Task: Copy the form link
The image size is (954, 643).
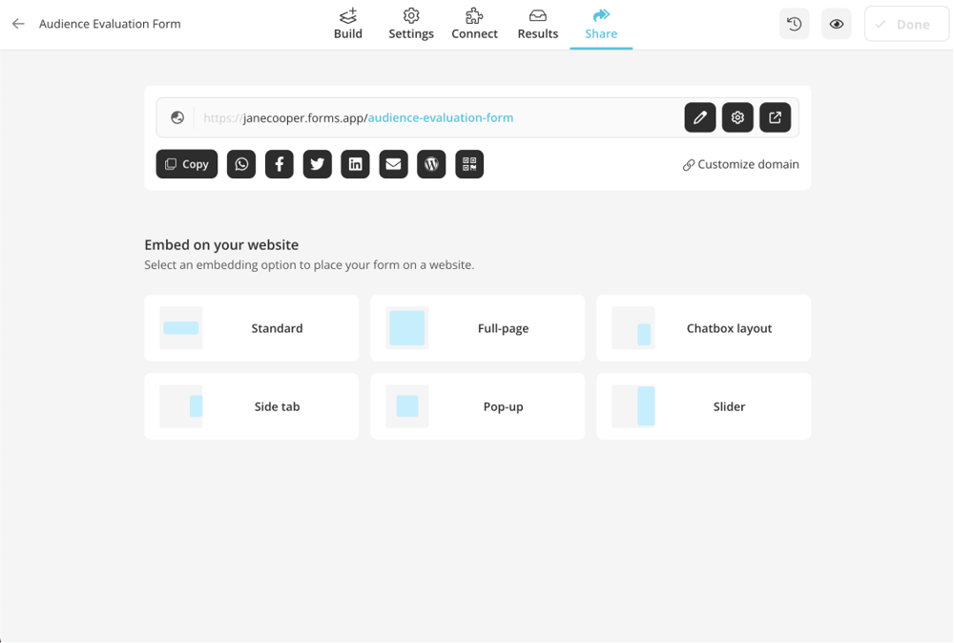Action: coord(186,163)
